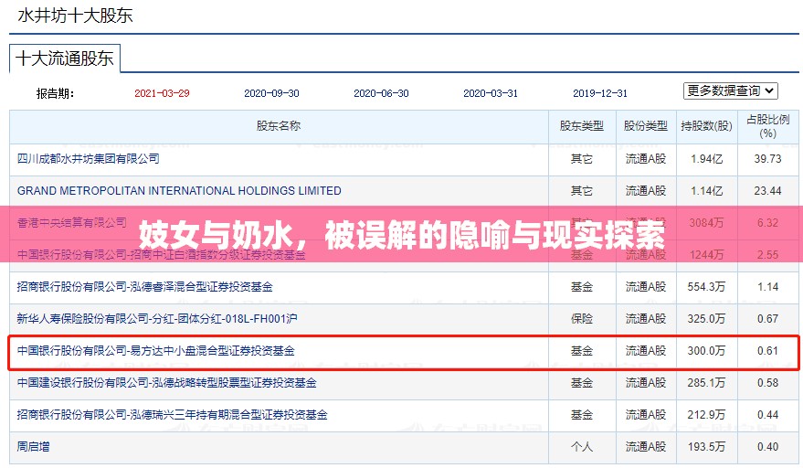Select report date 2020-03-31
Image resolution: width=803 pixels, height=468 pixels.
coord(491,93)
